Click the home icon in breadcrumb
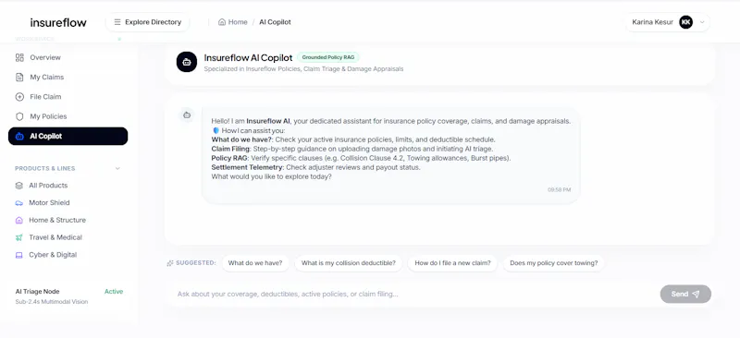Image resolution: width=740 pixels, height=338 pixels. pos(222,22)
